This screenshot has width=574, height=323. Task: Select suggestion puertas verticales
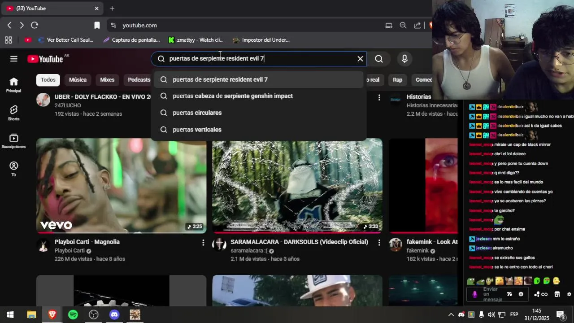click(259, 130)
